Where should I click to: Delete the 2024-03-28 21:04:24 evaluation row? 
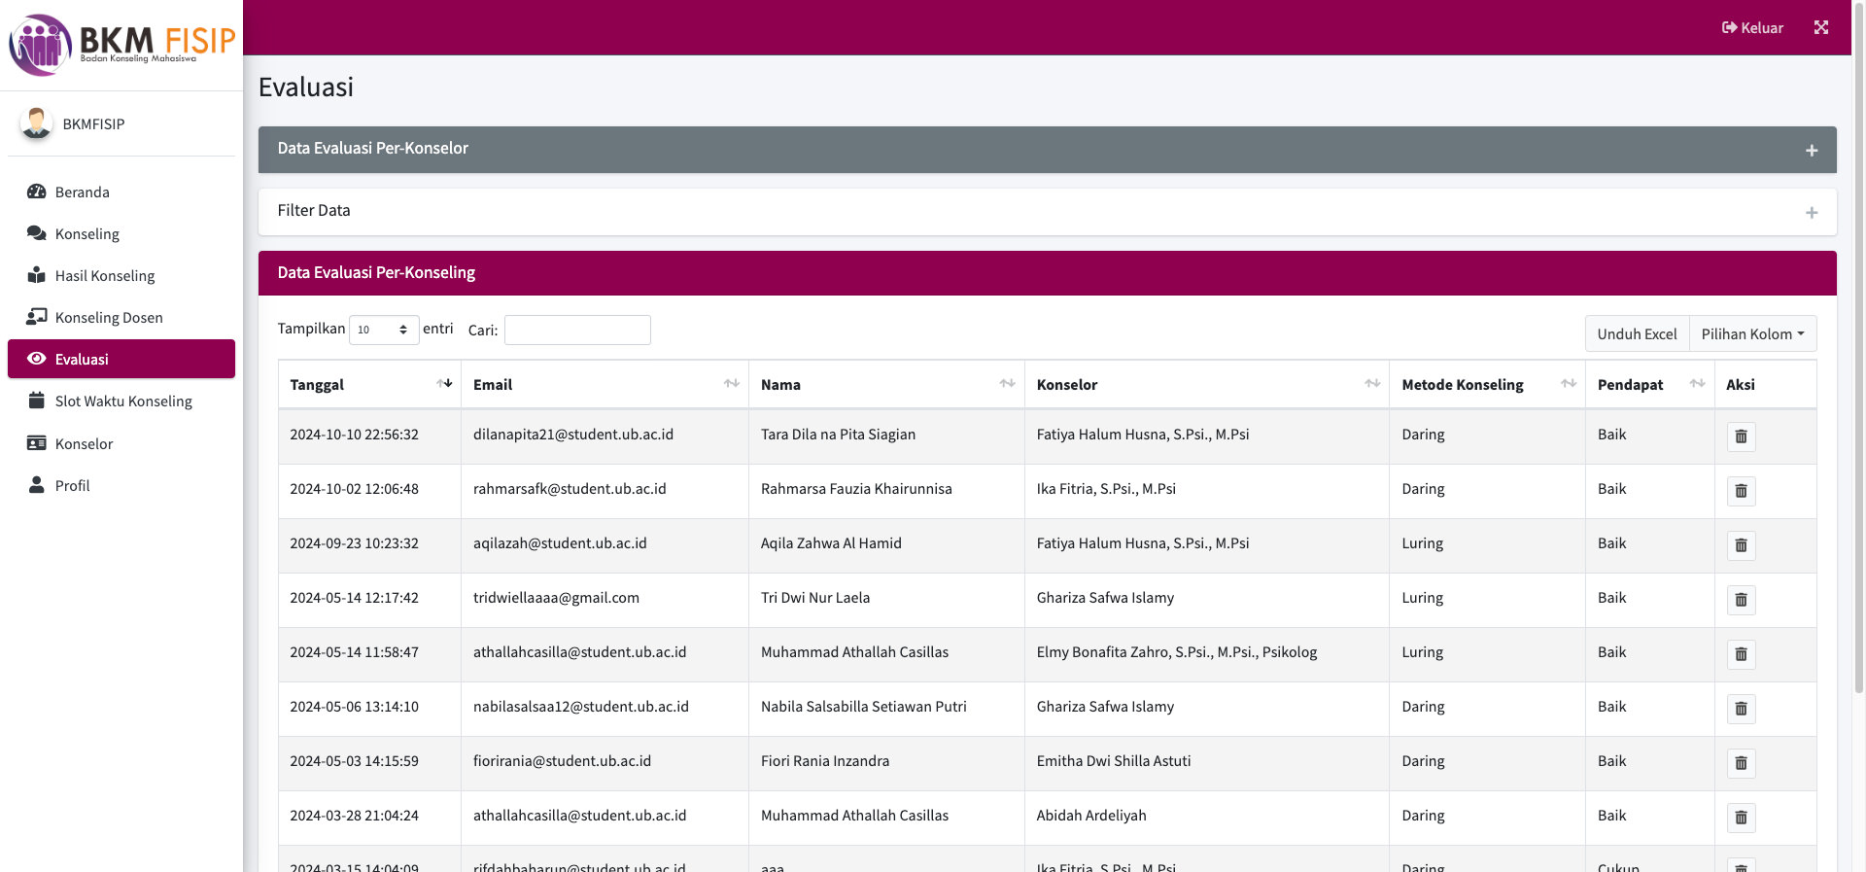pos(1741,818)
